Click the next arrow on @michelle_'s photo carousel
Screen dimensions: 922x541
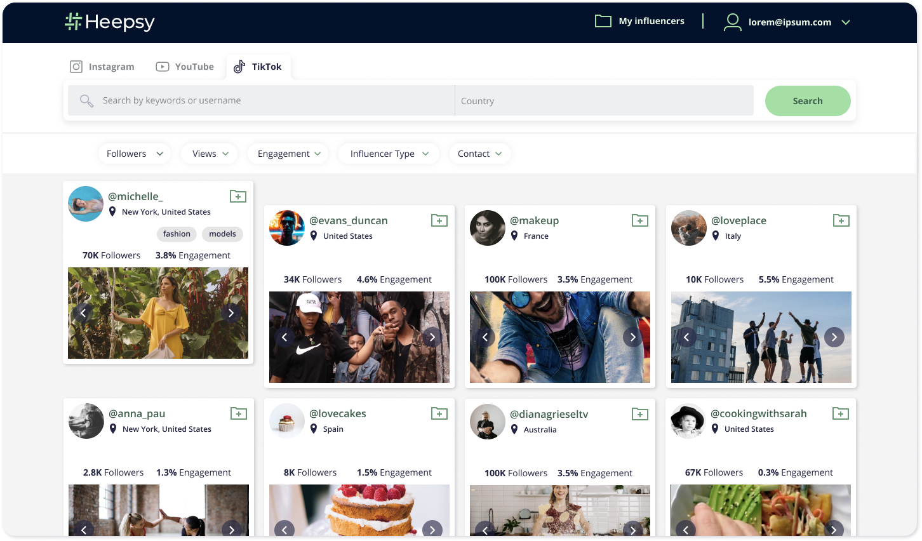231,313
